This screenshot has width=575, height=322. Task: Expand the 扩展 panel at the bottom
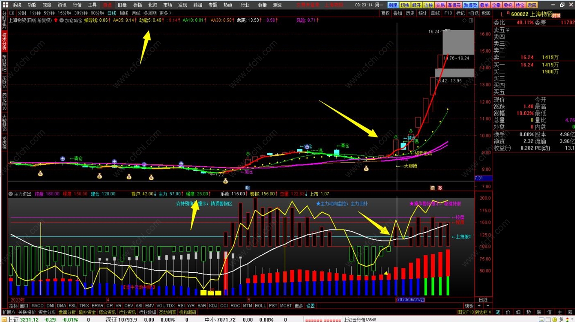[x=9, y=312]
